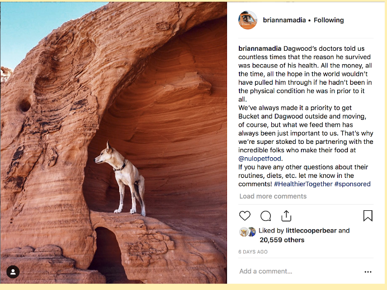This screenshot has width=387, height=290.
Task: Focus the Add a comment field
Action: click(x=299, y=272)
